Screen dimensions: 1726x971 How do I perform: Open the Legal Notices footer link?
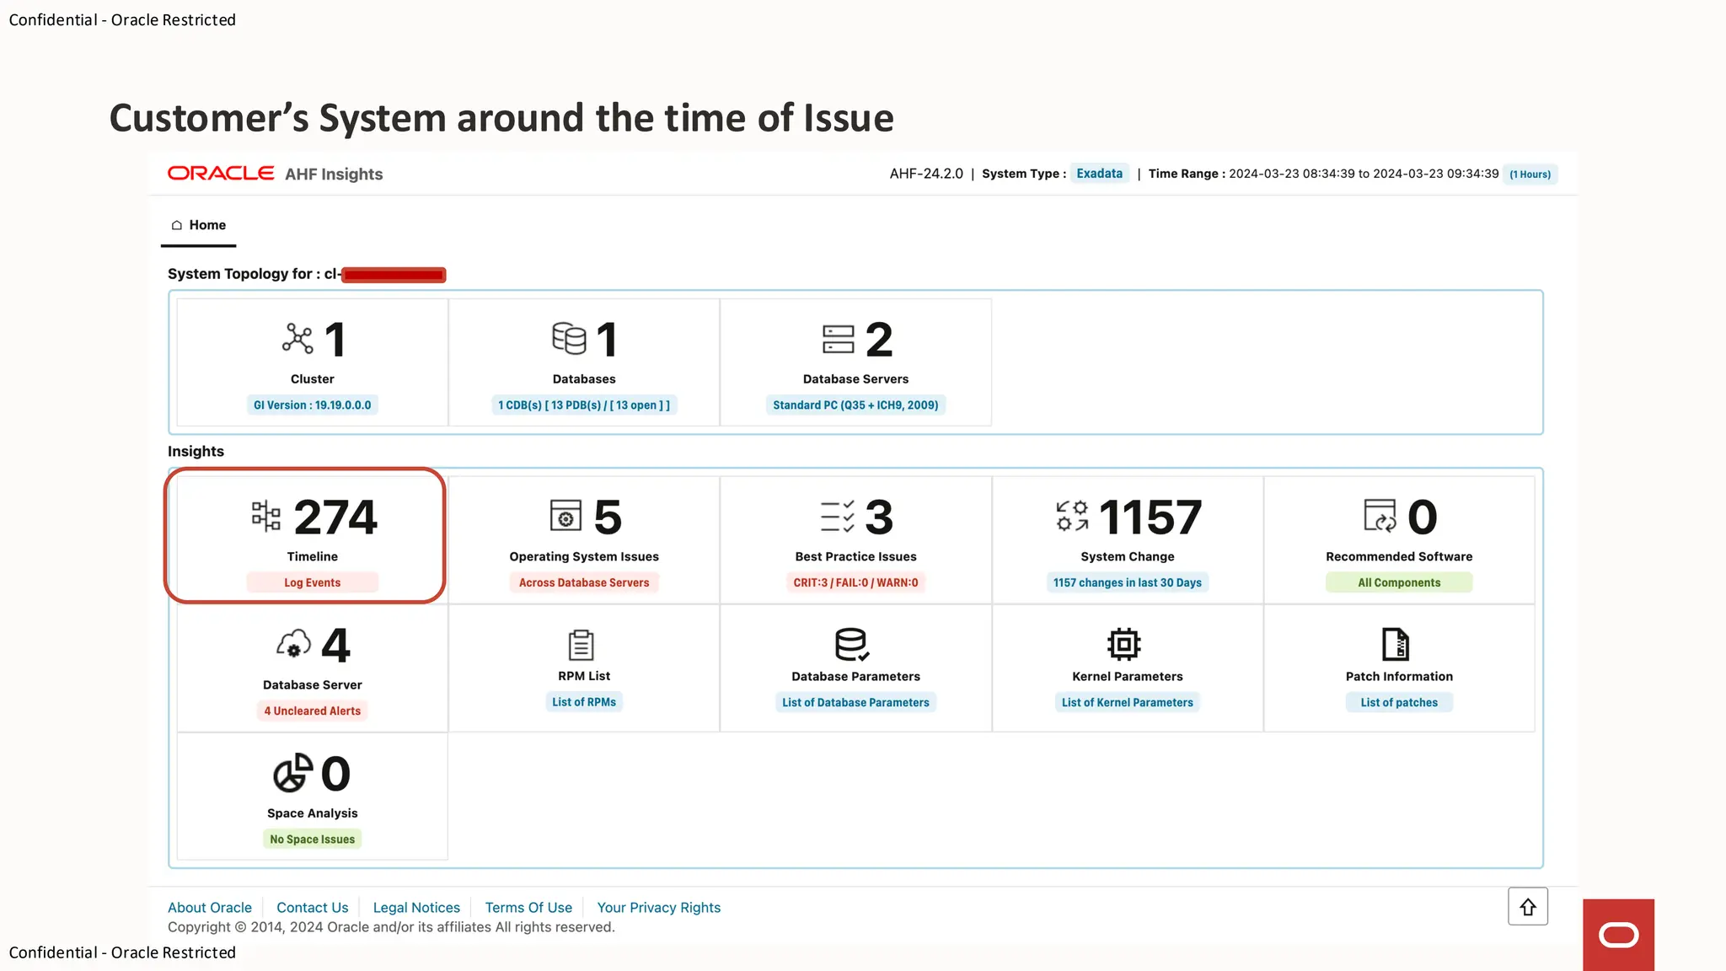coord(416,908)
